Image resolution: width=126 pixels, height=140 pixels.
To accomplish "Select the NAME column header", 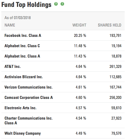I will point(10,25).
